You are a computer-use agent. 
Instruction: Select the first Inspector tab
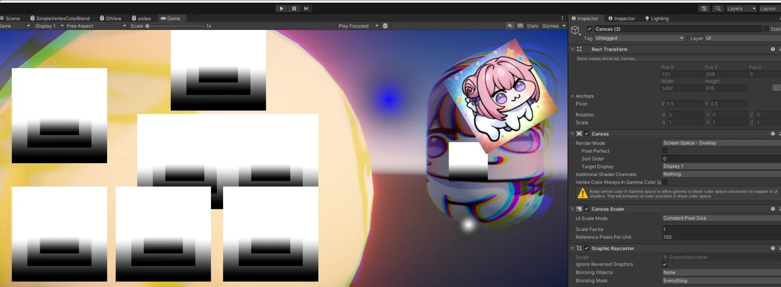click(585, 19)
